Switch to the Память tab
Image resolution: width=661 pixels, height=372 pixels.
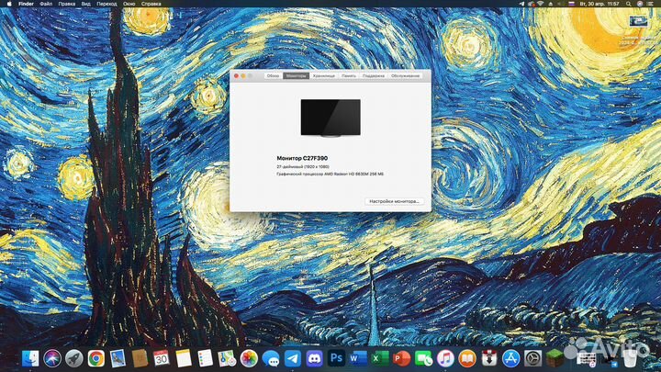[x=349, y=76]
